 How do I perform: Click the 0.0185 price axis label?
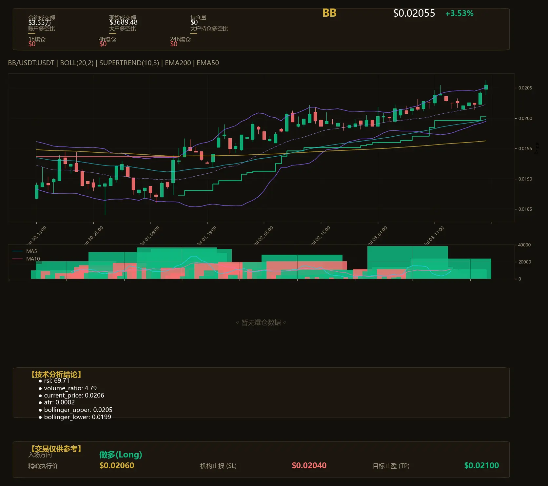pos(525,209)
